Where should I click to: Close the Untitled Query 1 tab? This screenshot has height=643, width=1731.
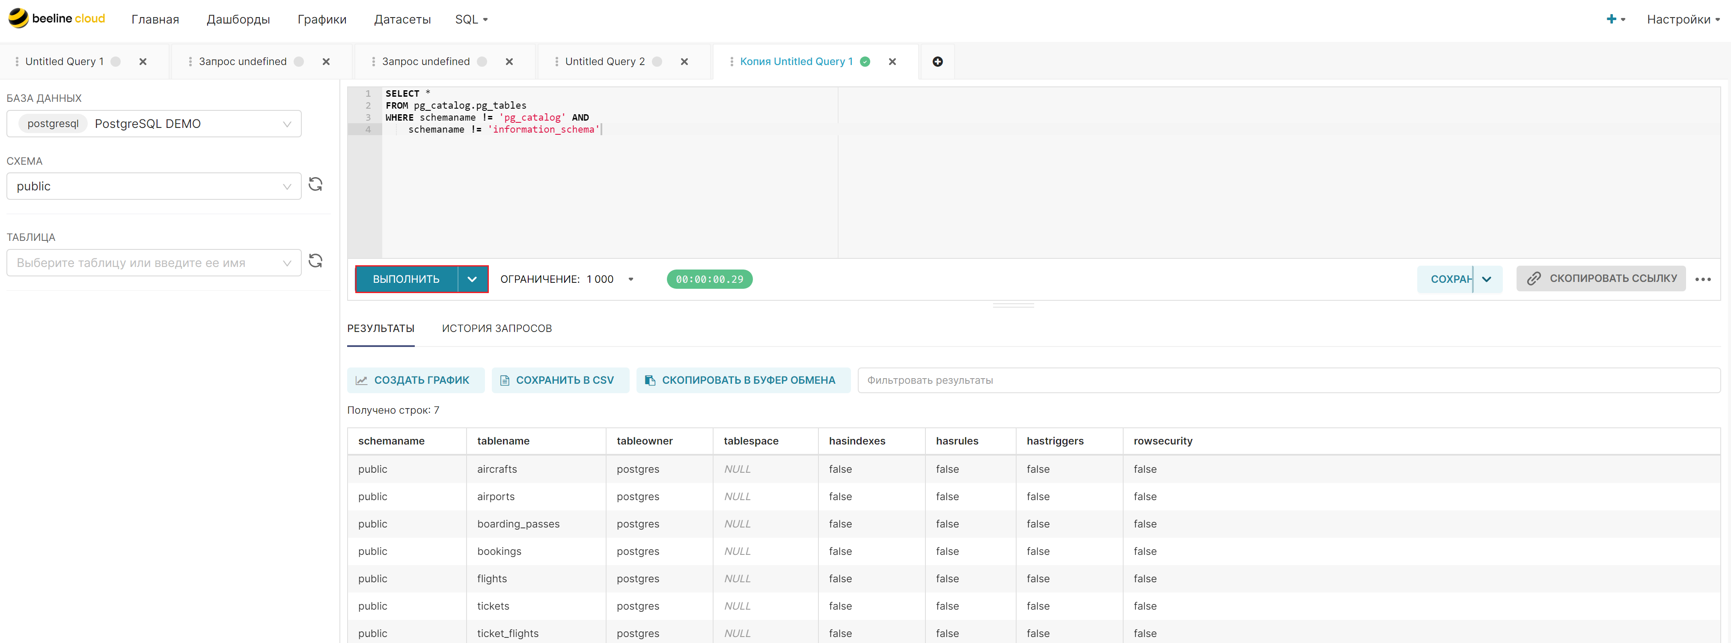click(143, 61)
